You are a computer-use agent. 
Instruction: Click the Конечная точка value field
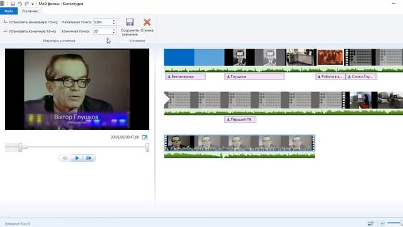tap(102, 31)
